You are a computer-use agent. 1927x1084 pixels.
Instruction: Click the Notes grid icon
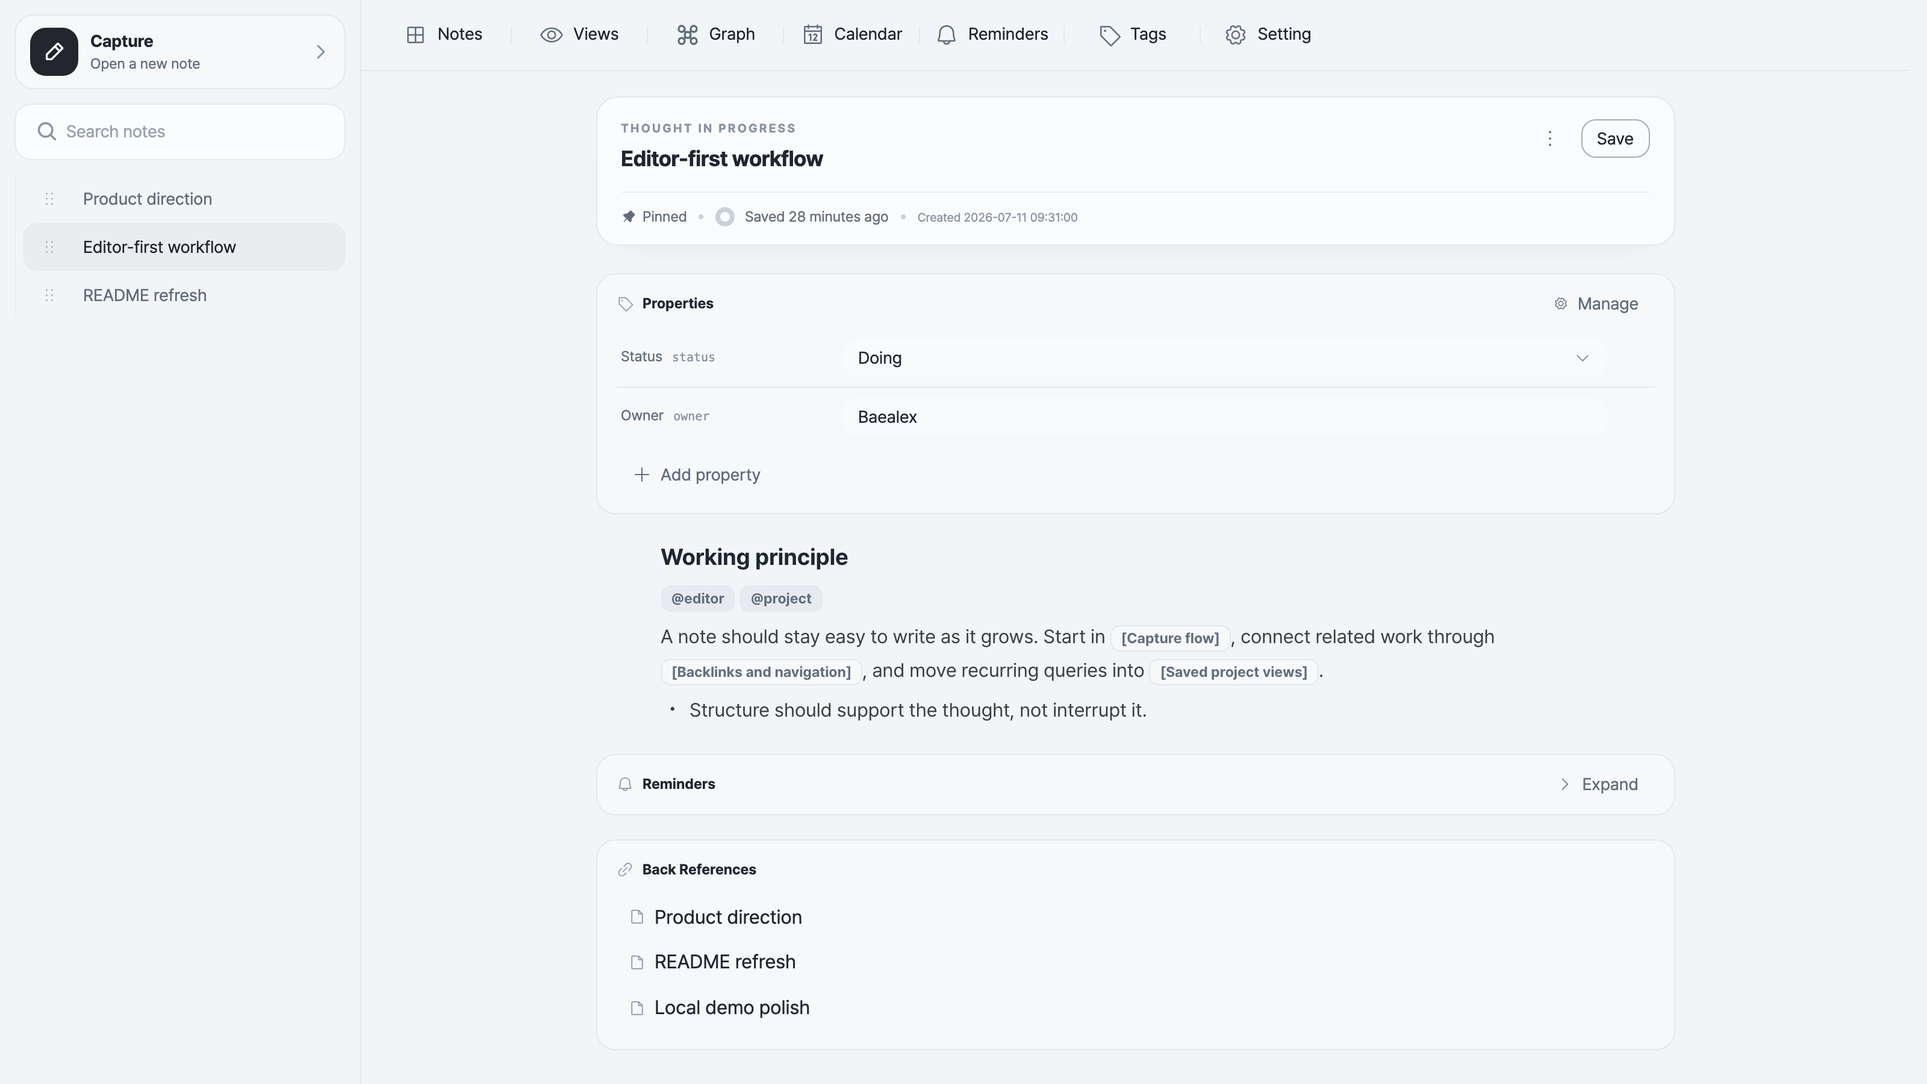(x=415, y=34)
